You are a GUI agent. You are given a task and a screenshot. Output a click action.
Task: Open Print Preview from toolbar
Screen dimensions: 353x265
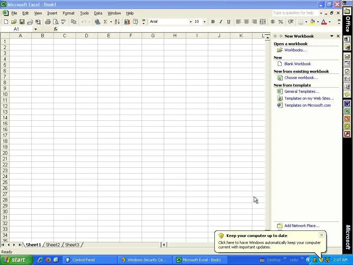pyautogui.click(x=56, y=22)
